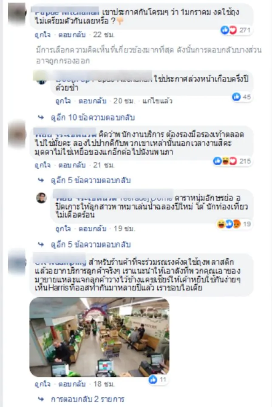The width and height of the screenshot is (272, 407).
Task: Click ถูกใจ on the 19 ชม. reply
Action: pos(63,228)
